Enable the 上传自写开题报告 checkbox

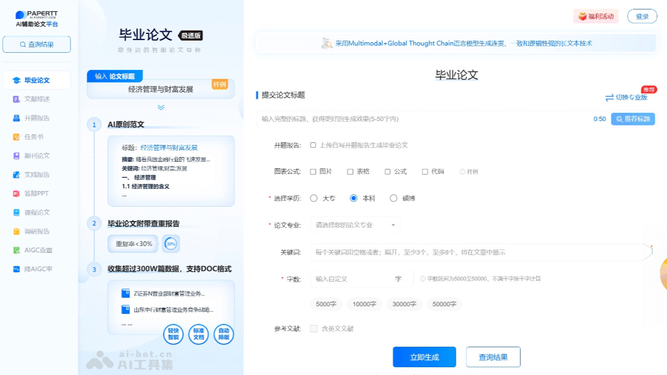tap(313, 145)
